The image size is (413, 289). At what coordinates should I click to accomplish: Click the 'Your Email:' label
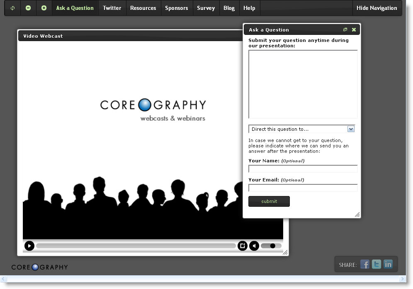264,179
